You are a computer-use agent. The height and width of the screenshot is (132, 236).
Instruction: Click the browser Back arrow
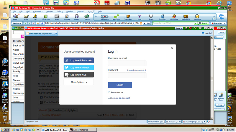pyautogui.click(x=25, y=23)
